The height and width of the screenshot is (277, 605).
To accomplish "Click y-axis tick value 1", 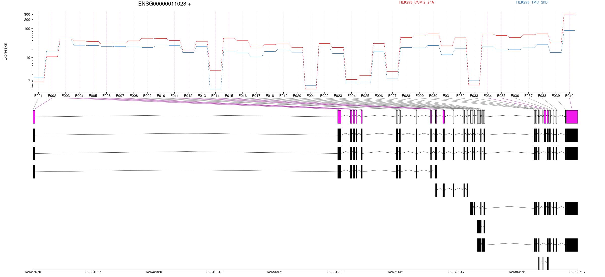I will pos(29,80).
